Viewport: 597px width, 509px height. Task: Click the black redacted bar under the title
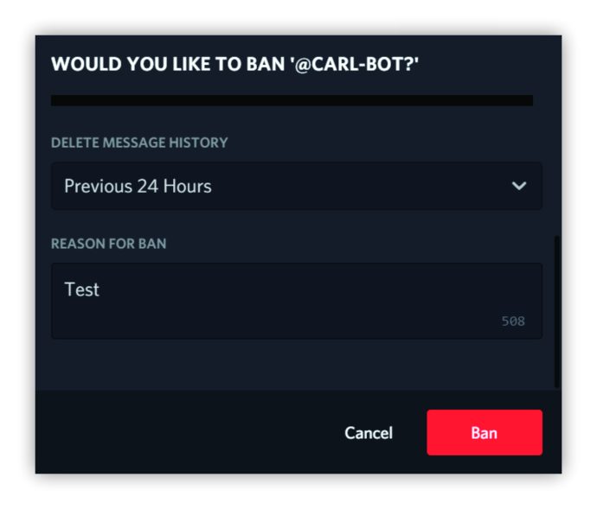tap(292, 100)
